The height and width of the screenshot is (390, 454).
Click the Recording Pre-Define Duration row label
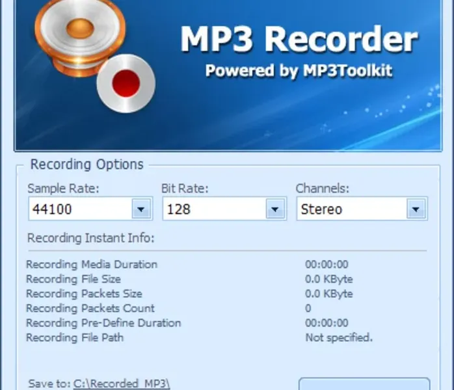[103, 323]
